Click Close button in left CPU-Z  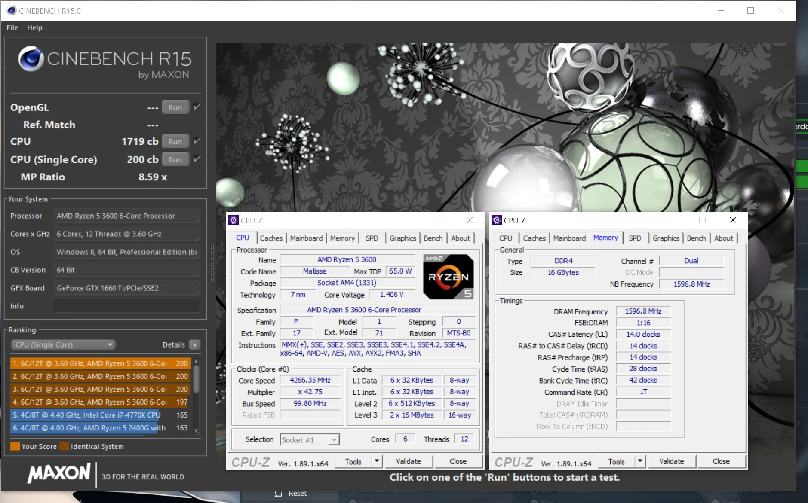[458, 461]
